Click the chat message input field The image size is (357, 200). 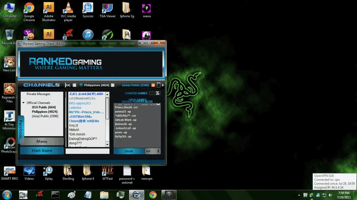pyautogui.click(x=87, y=151)
